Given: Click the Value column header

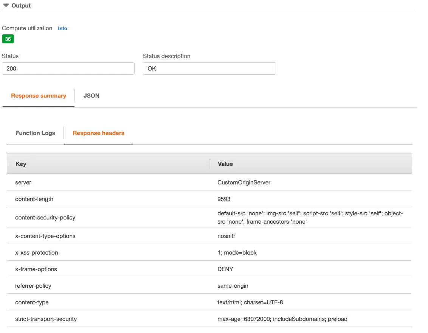Looking at the screenshot, I should click(x=225, y=164).
